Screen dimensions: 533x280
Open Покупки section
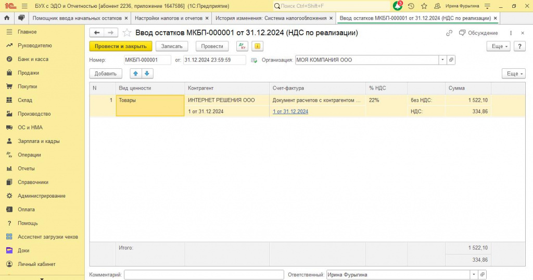[27, 87]
